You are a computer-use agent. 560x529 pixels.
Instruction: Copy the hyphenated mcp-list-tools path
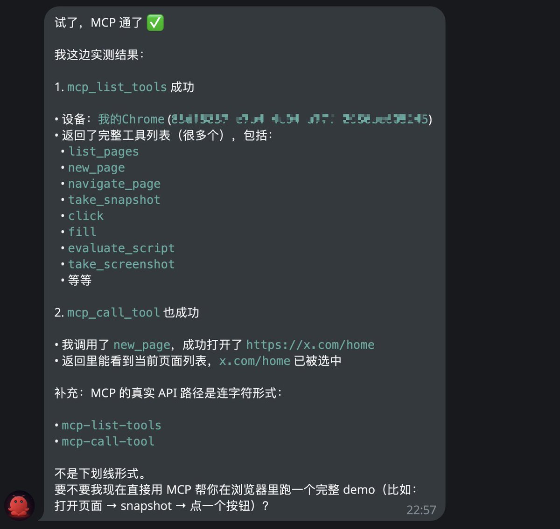tap(111, 425)
